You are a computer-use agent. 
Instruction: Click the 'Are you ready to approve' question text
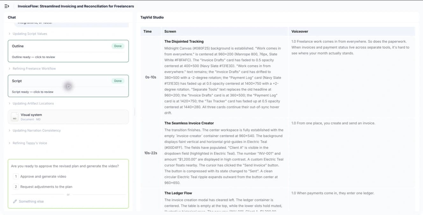(x=65, y=166)
